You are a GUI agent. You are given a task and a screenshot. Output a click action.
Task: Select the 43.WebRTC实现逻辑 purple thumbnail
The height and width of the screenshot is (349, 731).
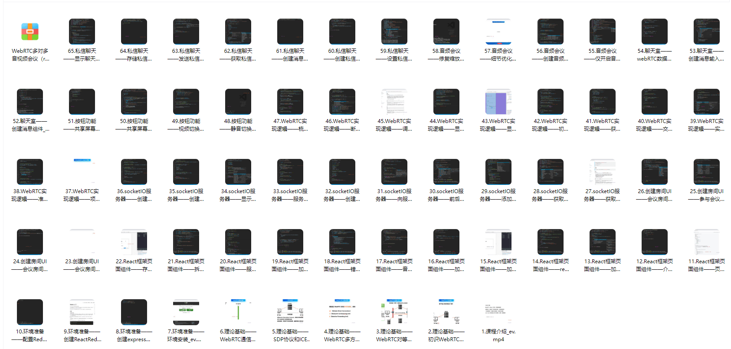click(498, 102)
